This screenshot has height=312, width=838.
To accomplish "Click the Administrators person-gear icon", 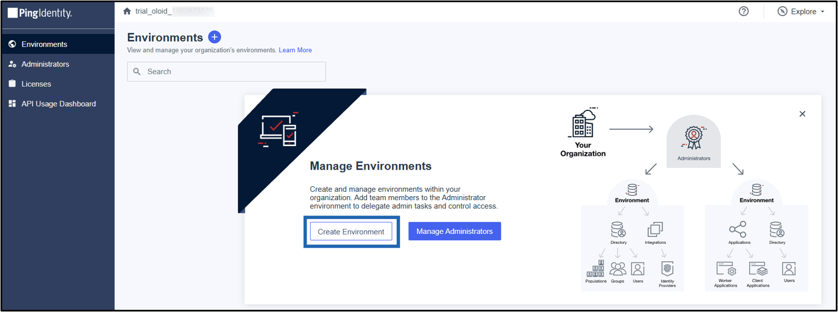I will (12, 64).
